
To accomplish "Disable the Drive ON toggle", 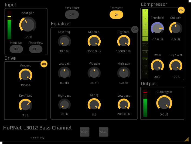I will [x=44, y=64].
